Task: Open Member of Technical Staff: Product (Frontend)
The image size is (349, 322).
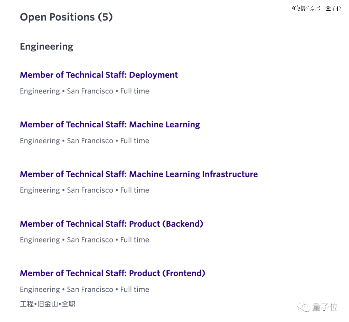Action: click(113, 273)
